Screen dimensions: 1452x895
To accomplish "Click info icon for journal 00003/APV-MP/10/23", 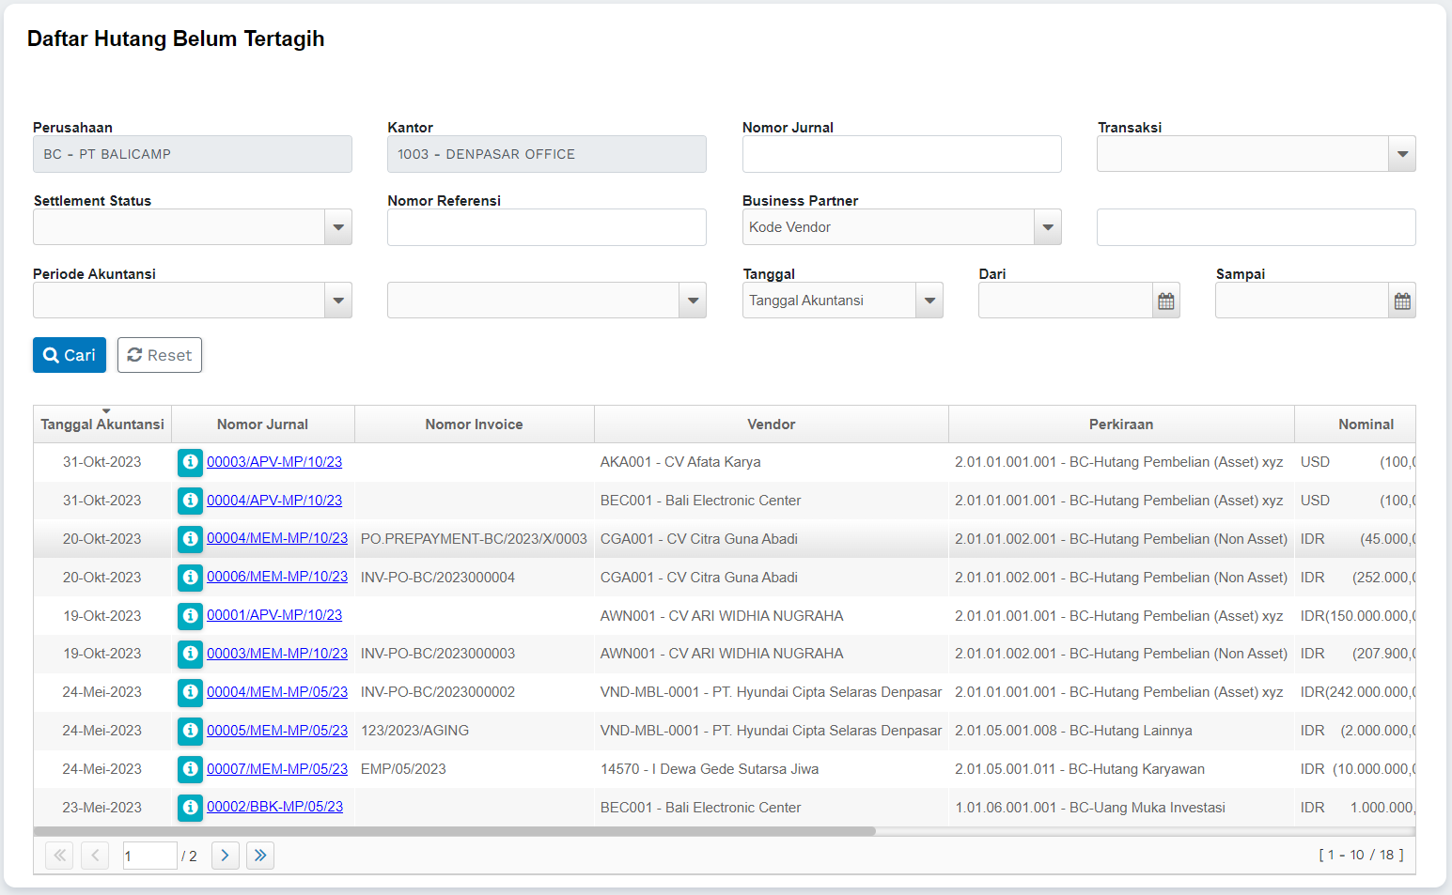I will point(190,462).
